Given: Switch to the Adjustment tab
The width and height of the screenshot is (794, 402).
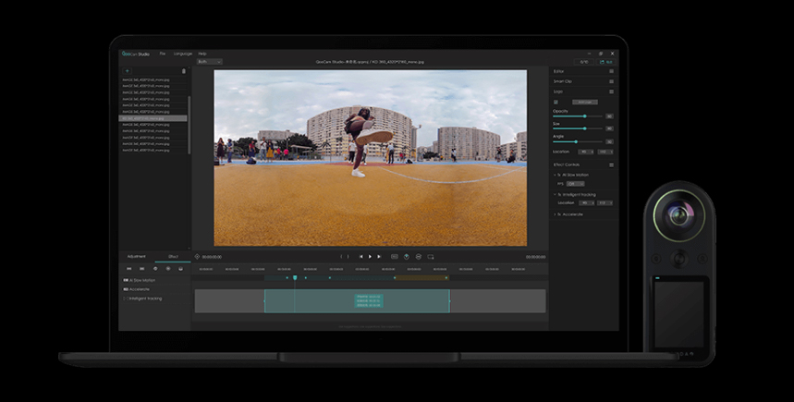Looking at the screenshot, I should coord(136,257).
